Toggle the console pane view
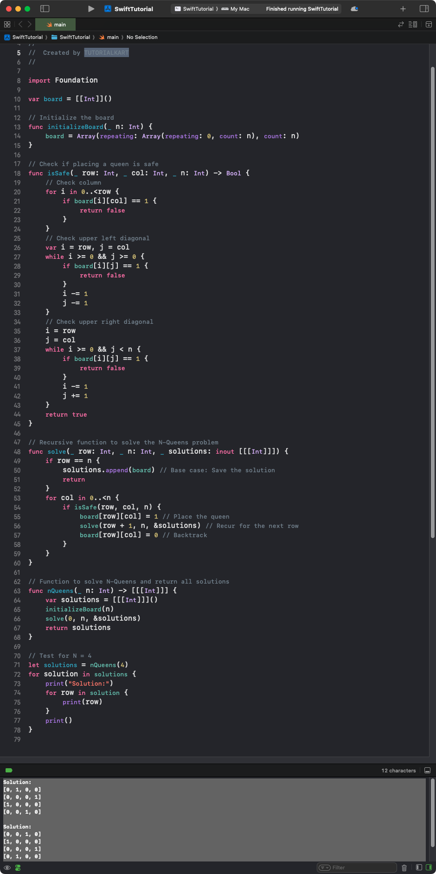Screen dimensions: 436x874 coord(429,868)
